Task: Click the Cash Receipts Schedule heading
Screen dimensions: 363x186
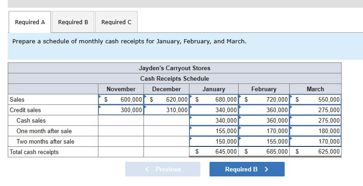Action: [x=174, y=78]
